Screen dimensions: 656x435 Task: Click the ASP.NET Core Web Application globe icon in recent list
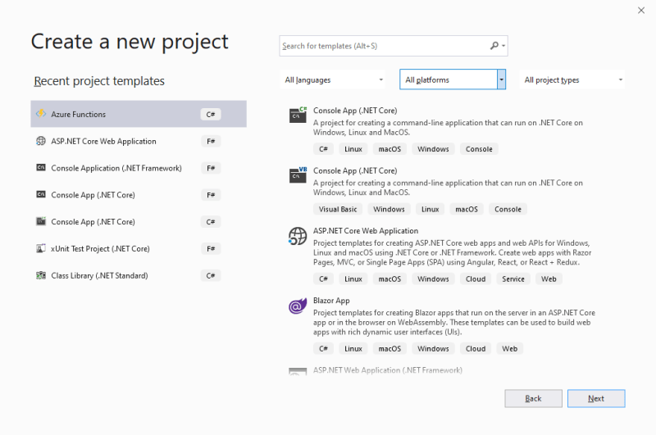click(x=41, y=141)
